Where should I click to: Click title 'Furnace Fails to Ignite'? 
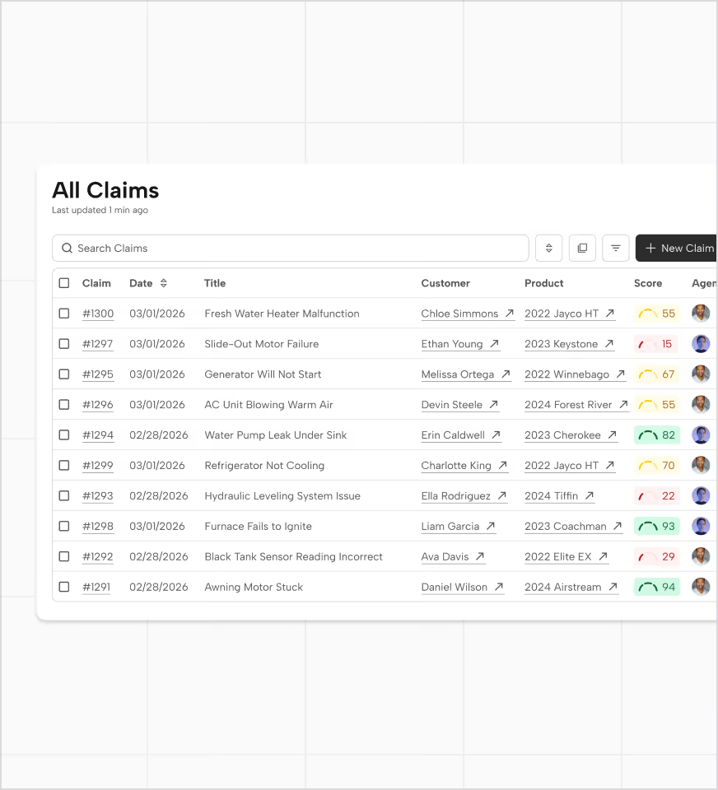click(x=259, y=526)
